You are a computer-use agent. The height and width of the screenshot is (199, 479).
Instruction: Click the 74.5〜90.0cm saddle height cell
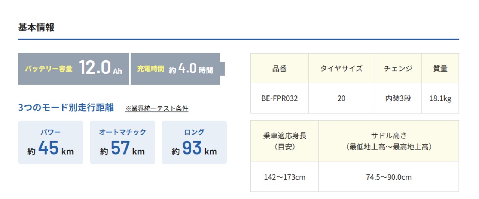coord(389,177)
